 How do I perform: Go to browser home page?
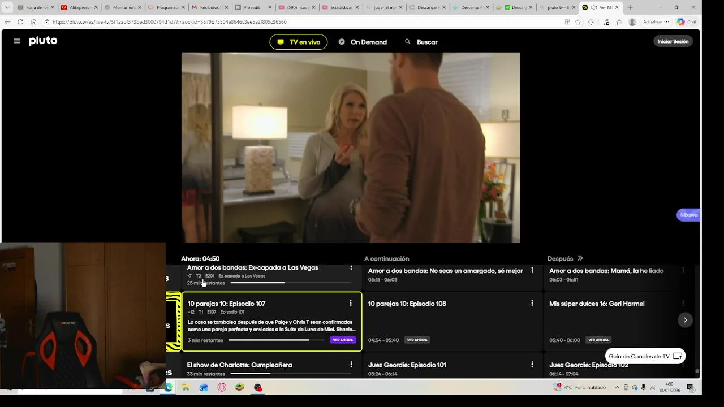(x=33, y=22)
